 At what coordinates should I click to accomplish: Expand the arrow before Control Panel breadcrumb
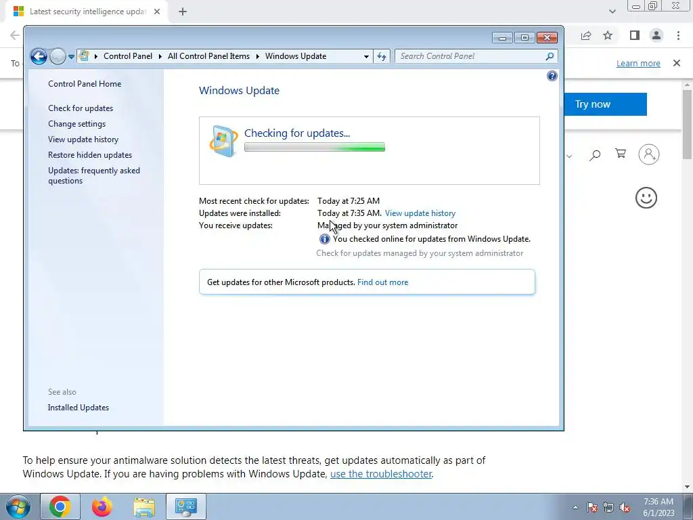point(96,57)
